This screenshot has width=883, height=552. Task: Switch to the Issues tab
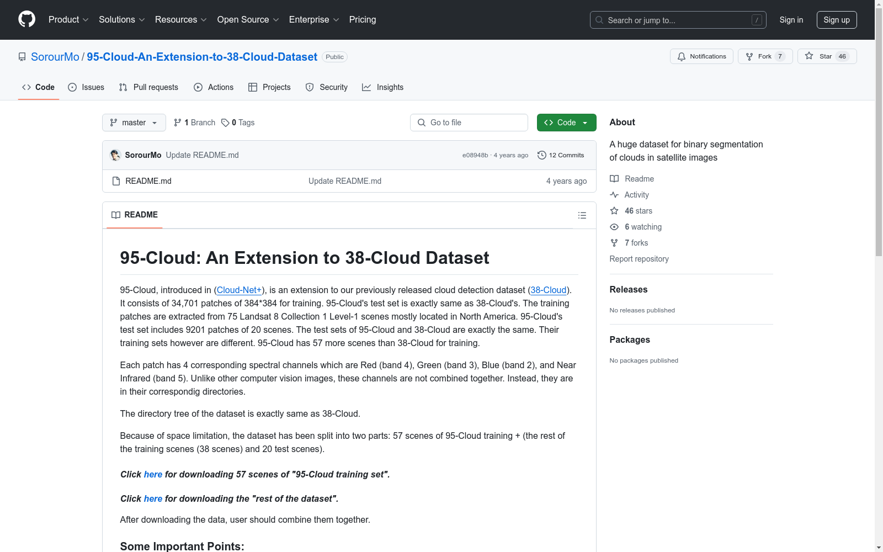click(86, 87)
